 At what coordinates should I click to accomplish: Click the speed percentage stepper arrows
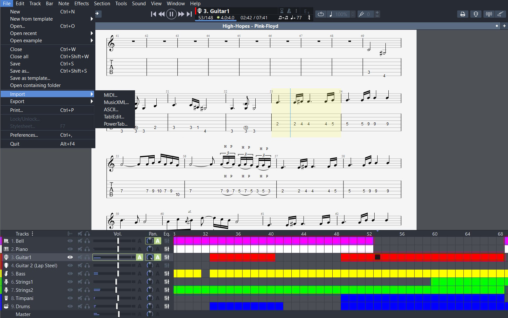(x=353, y=14)
